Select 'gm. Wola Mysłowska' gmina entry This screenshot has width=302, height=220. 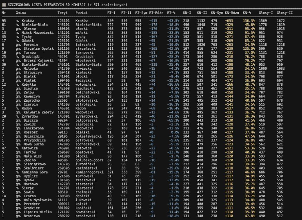(33, 200)
